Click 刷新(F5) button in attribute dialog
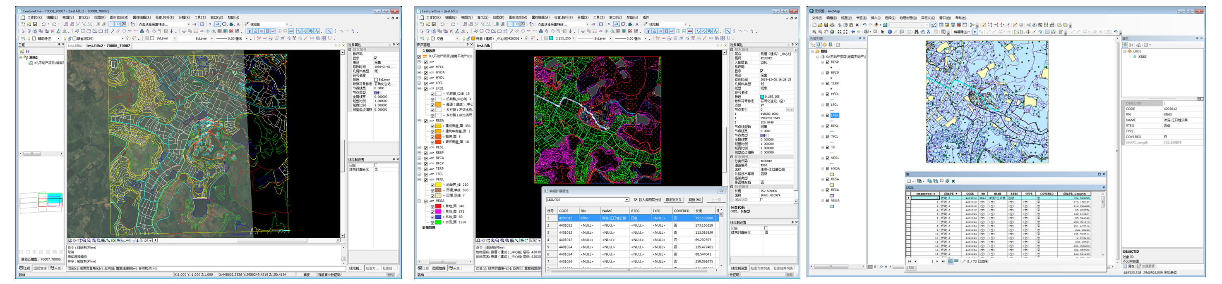This screenshot has height=284, width=1222. 695,200
